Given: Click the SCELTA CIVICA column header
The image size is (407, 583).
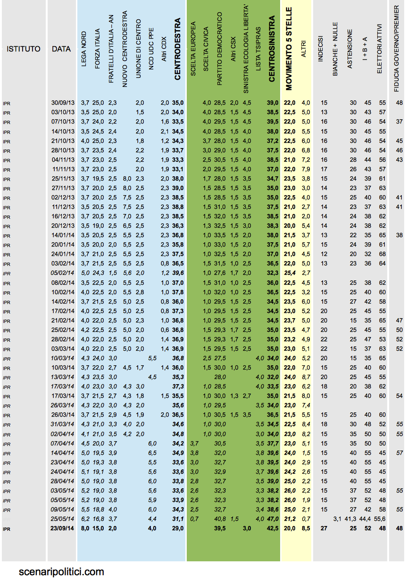Looking at the screenshot, I should (x=206, y=48).
